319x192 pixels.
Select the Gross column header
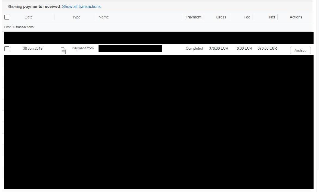tap(221, 17)
